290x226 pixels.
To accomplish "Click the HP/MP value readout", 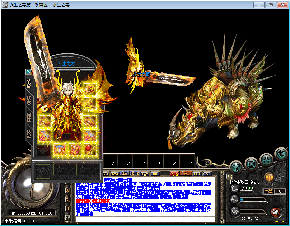I will pos(32,213).
